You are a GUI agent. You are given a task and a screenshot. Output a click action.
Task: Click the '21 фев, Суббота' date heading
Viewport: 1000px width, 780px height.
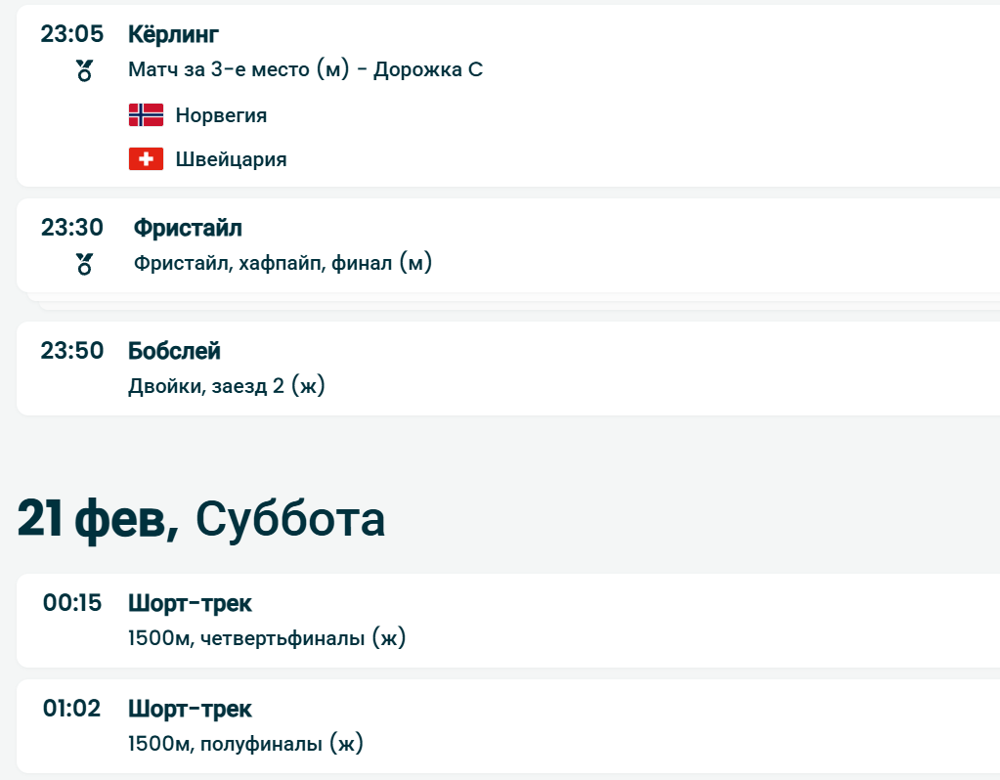coord(200,519)
